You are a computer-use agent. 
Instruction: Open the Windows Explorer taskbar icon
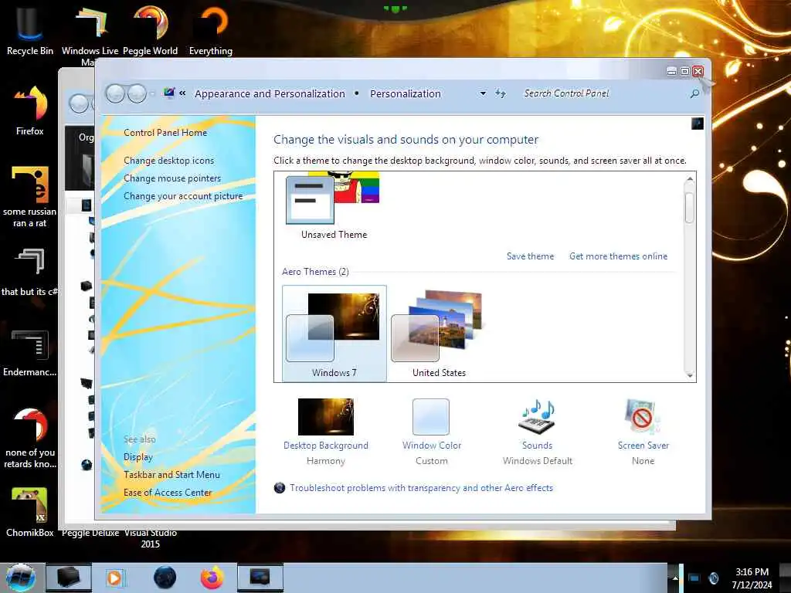coord(69,578)
